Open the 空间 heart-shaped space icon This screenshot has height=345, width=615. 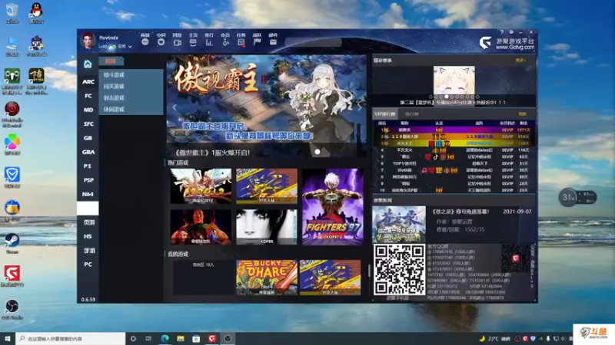[x=161, y=42]
